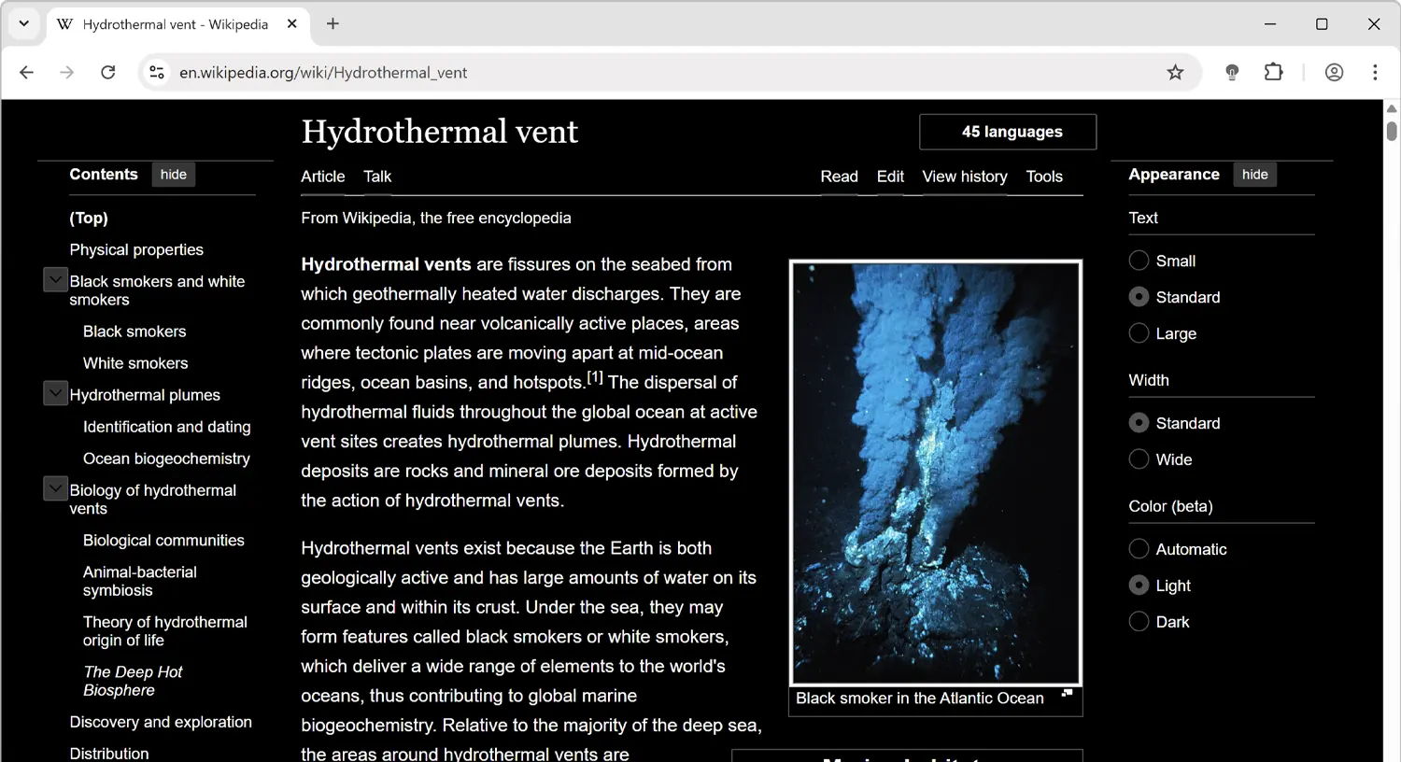Screen dimensions: 1401x762
Task: Click the 45 languages button
Action: 1007,132
